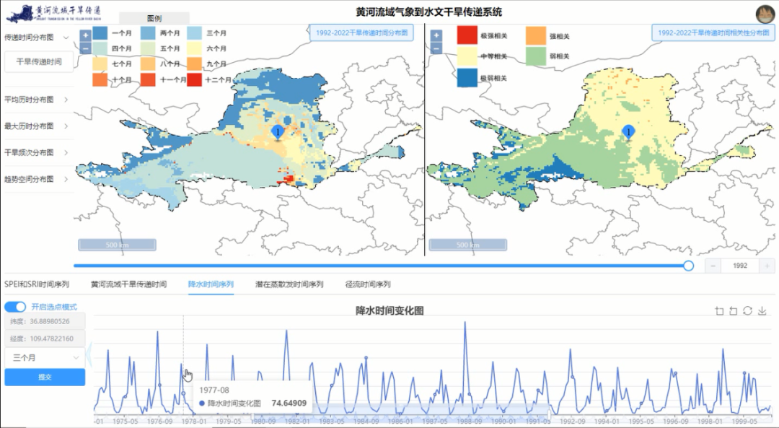Click the 十一个月 legend color swatch

pos(148,79)
